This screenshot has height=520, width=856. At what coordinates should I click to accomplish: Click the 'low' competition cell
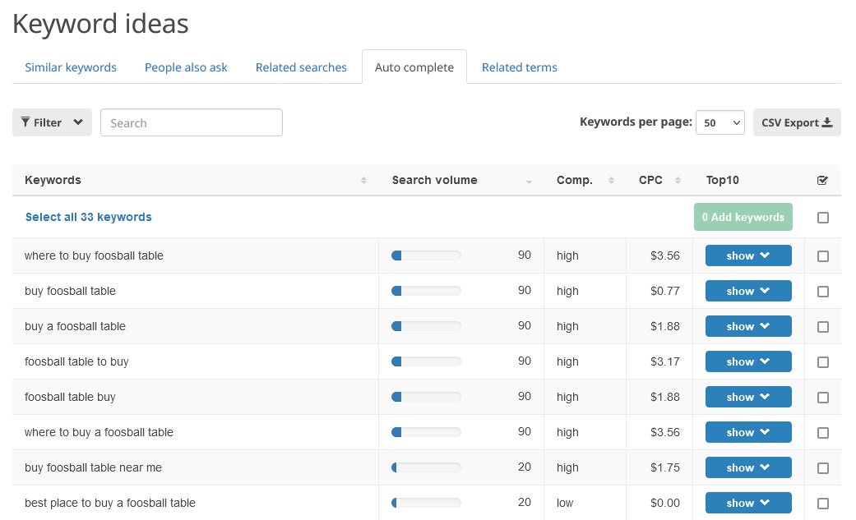[x=565, y=503]
